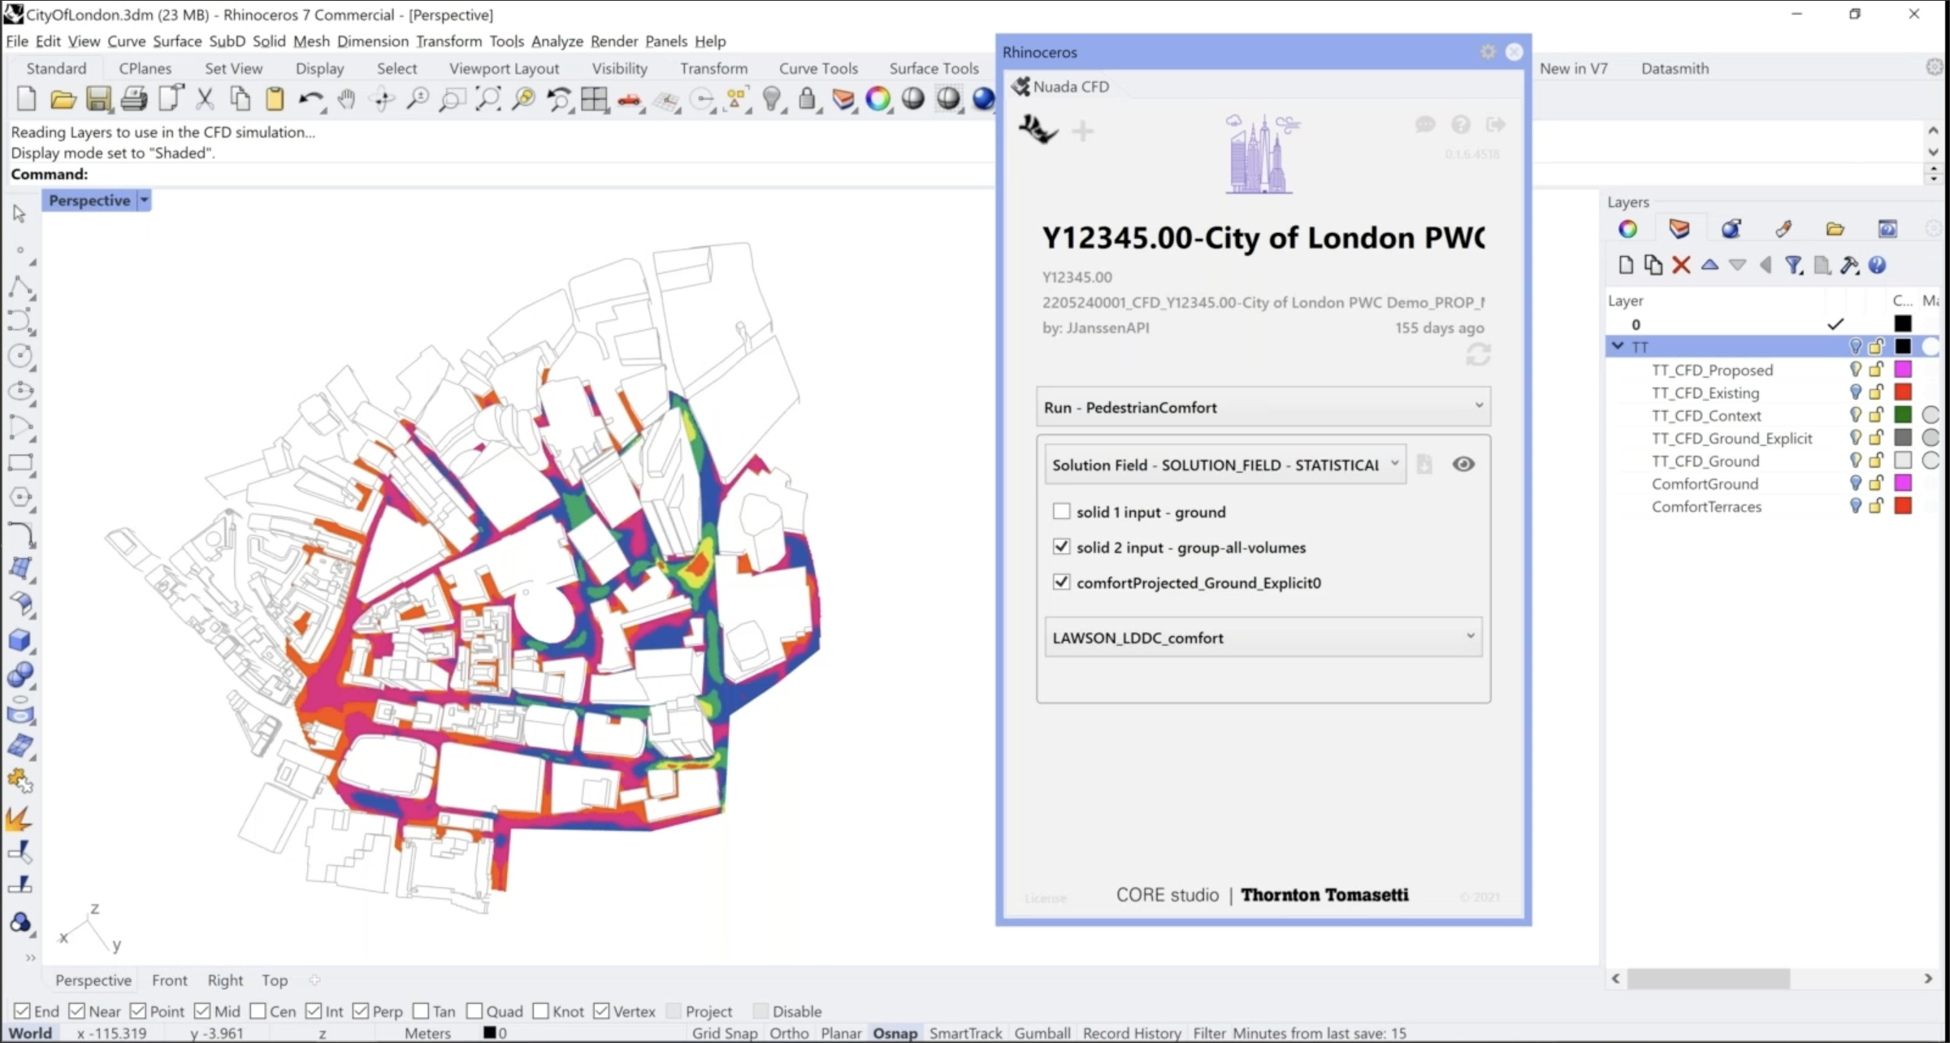Open the Solution Field dropdown
The image size is (1950, 1043).
1225,465
